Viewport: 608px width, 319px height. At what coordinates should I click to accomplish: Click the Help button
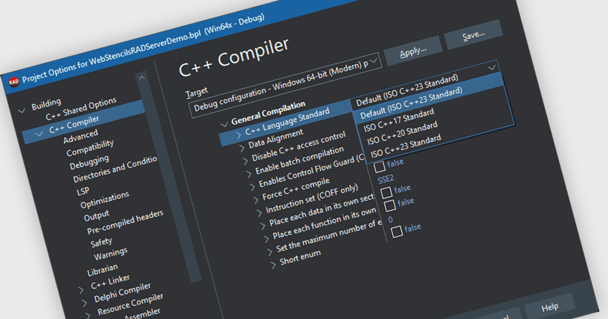tap(550, 306)
